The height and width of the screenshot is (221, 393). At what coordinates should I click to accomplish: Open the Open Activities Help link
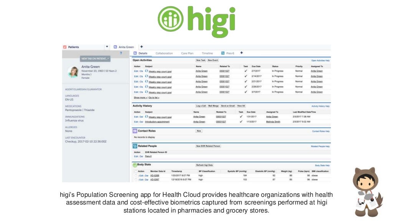tap(320, 61)
